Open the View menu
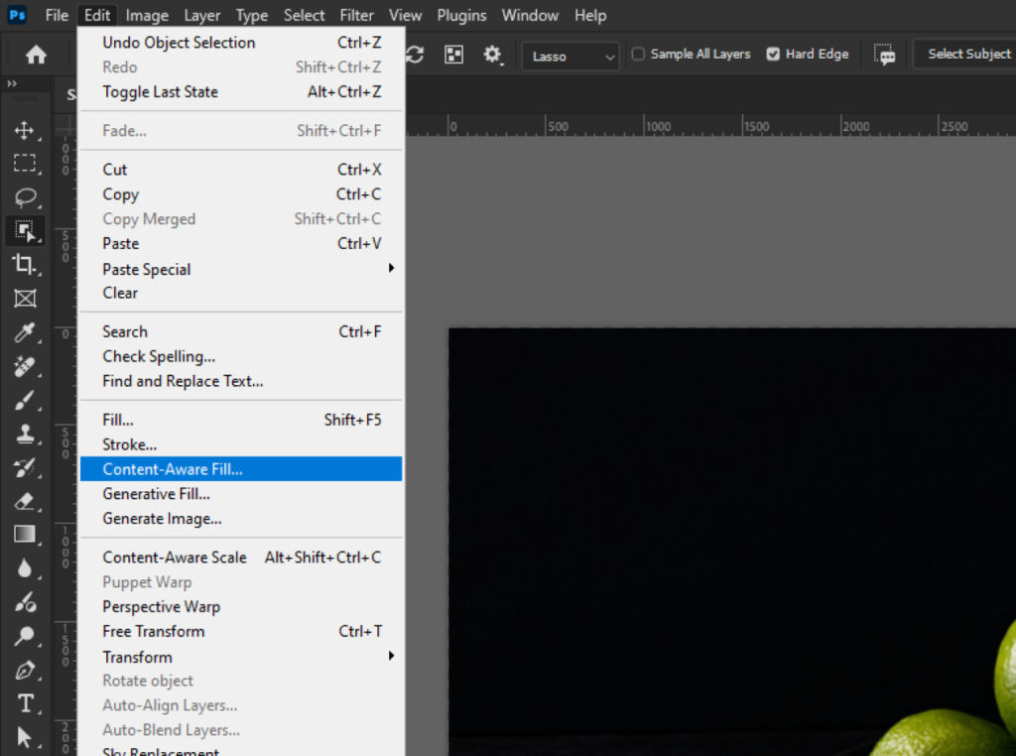The width and height of the screenshot is (1016, 756). point(406,15)
